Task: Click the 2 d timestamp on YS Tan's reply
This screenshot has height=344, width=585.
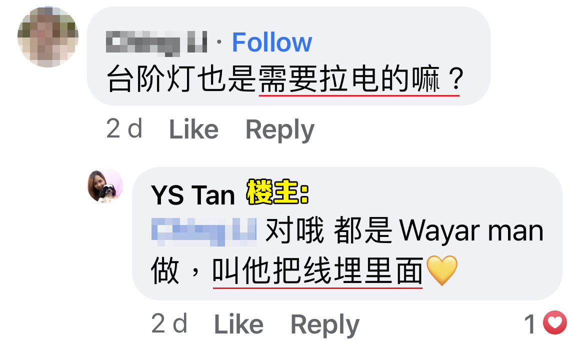Action: (169, 323)
